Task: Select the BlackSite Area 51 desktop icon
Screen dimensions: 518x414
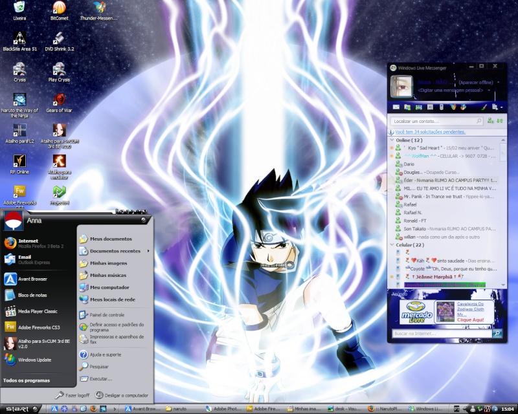Action: coord(19,41)
